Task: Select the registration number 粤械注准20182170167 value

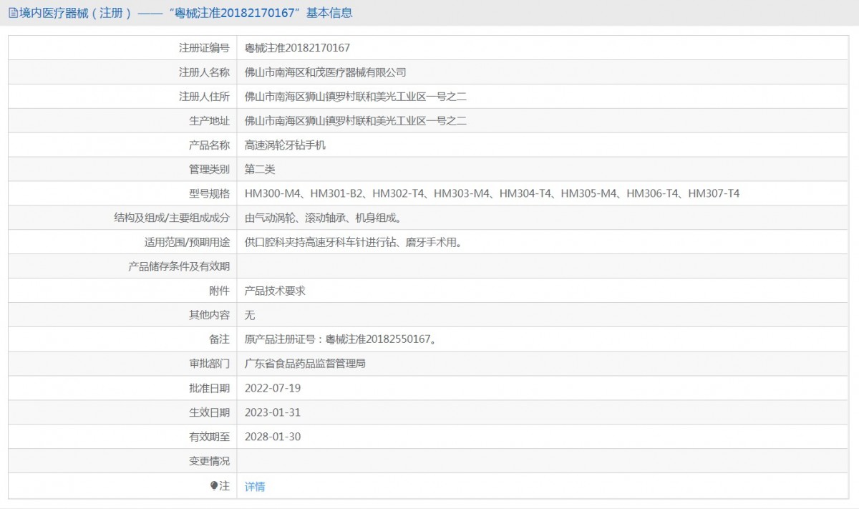Action: [x=297, y=48]
